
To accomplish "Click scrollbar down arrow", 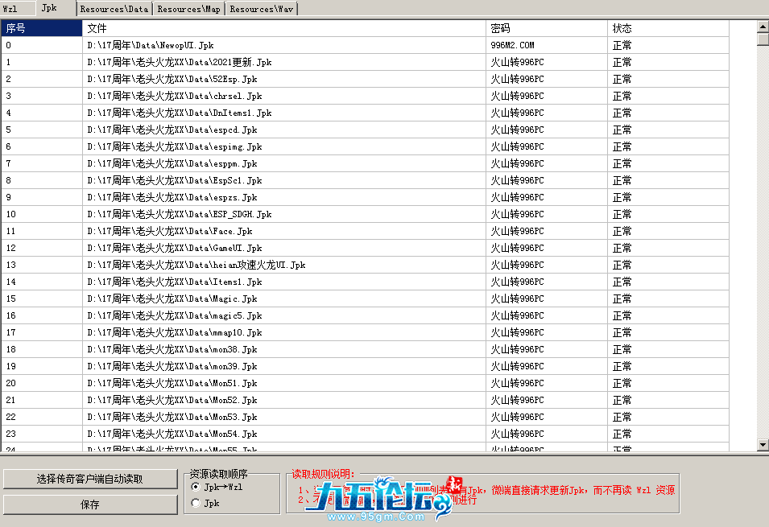I will pos(763,445).
